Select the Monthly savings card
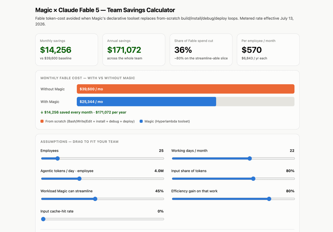 tap(67, 50)
